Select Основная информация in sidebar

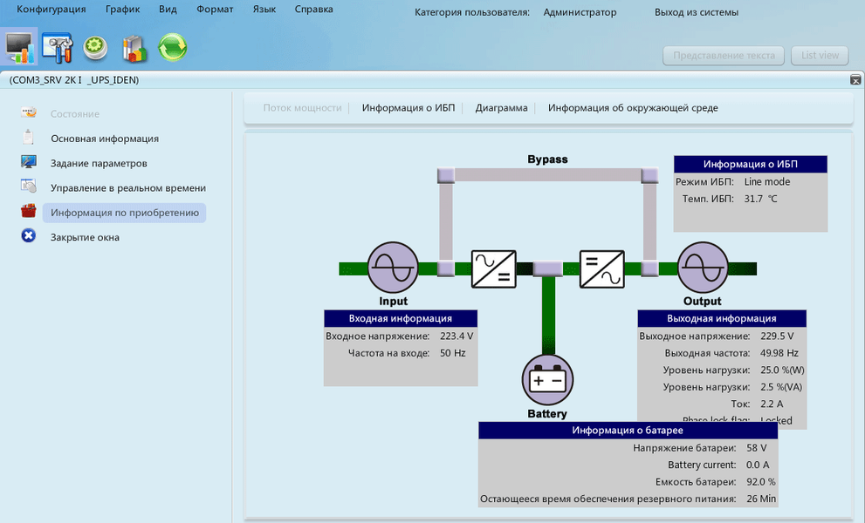(x=105, y=139)
